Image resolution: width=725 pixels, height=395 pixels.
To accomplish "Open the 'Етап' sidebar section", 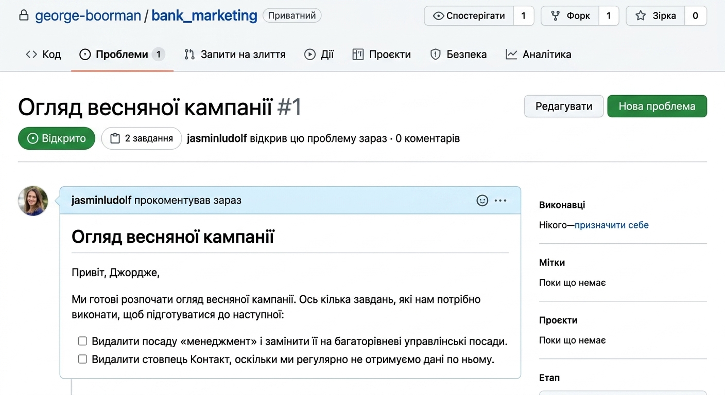I will point(549,378).
